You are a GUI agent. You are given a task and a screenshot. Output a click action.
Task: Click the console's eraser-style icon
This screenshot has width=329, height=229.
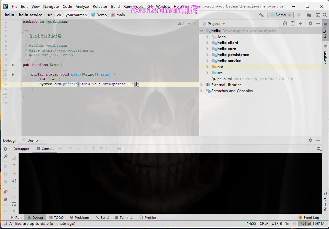coord(14,157)
